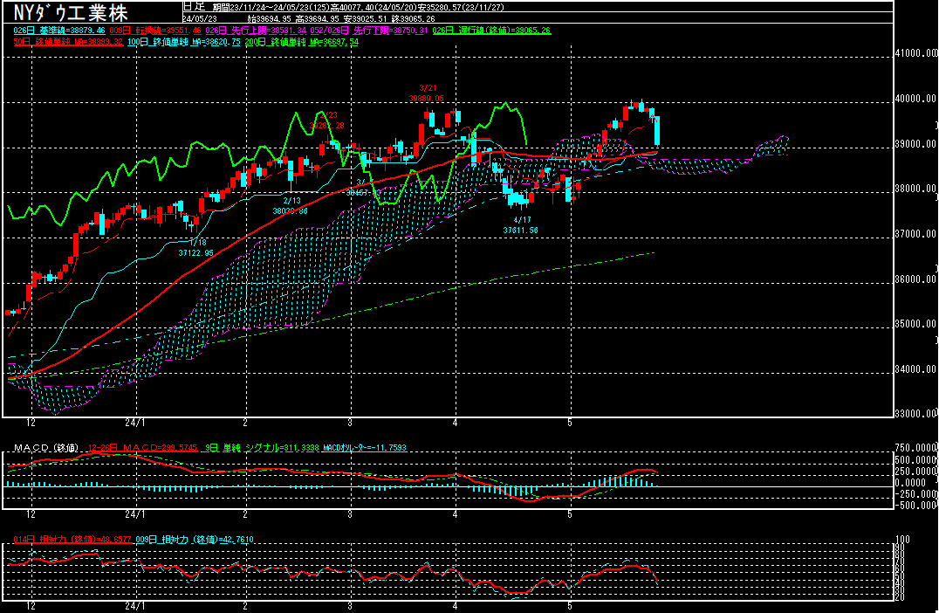Click the 200日 終値単純 MA=36697.54 label
Screen dimensions: 939x613
point(302,42)
